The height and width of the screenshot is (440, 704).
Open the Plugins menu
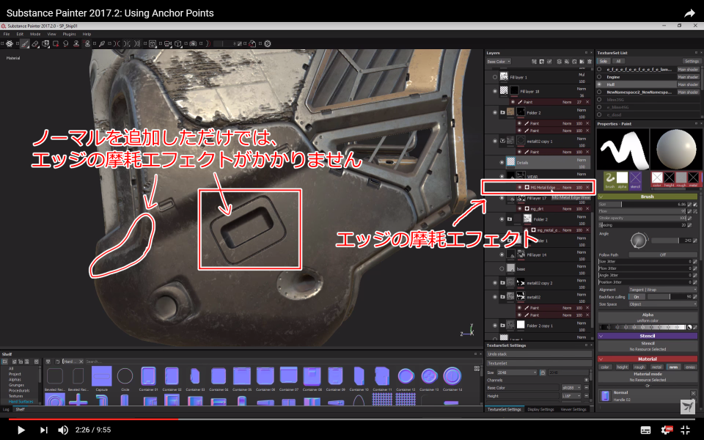click(x=69, y=34)
